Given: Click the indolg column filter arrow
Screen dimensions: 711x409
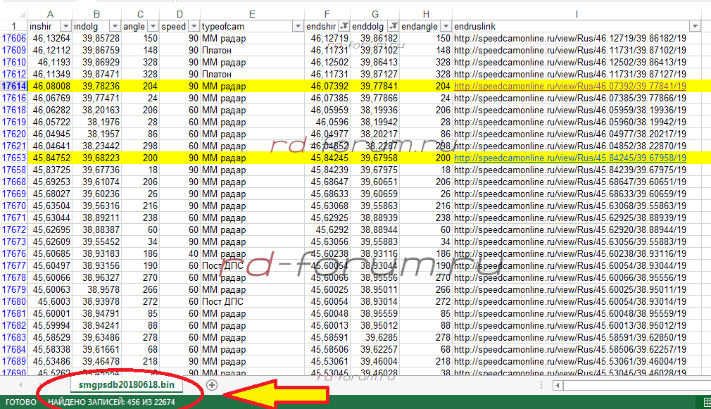Looking at the screenshot, I should point(115,26).
